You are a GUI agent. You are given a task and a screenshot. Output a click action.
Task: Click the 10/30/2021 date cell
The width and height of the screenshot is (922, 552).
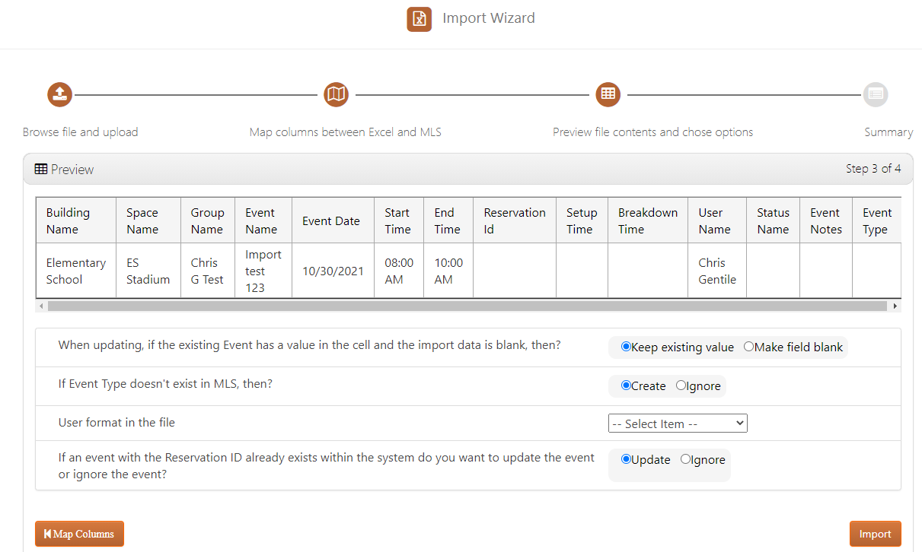point(333,271)
